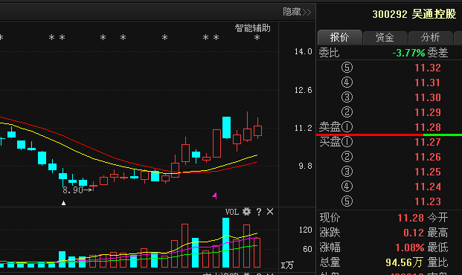
Task: Switch to the 资金 tab
Action: click(385, 38)
